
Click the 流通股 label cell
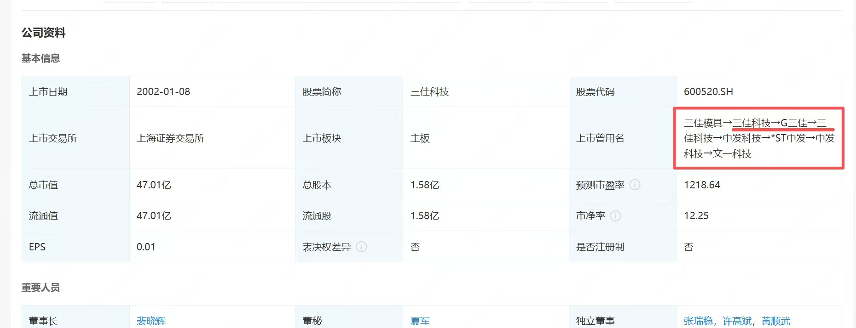[349, 216]
